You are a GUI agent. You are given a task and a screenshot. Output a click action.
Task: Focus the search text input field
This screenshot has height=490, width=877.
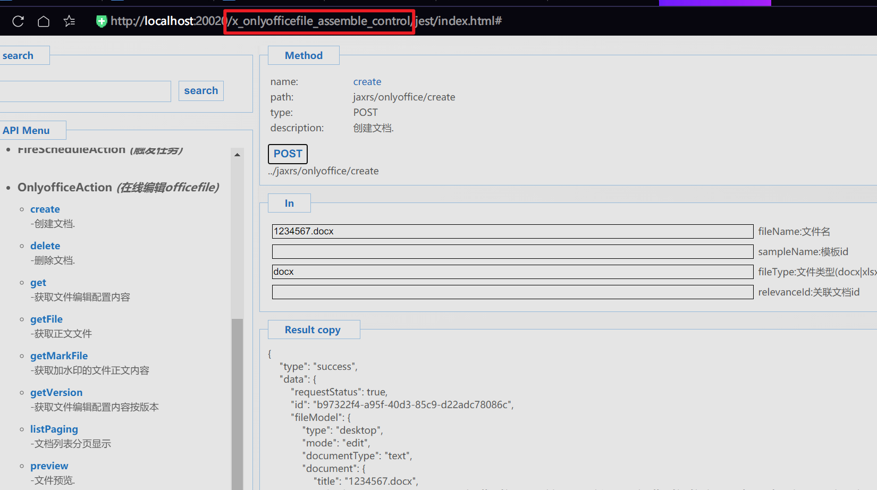[x=85, y=91]
